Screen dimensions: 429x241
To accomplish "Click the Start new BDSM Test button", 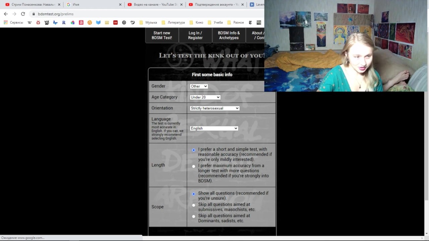I will coord(162,35).
